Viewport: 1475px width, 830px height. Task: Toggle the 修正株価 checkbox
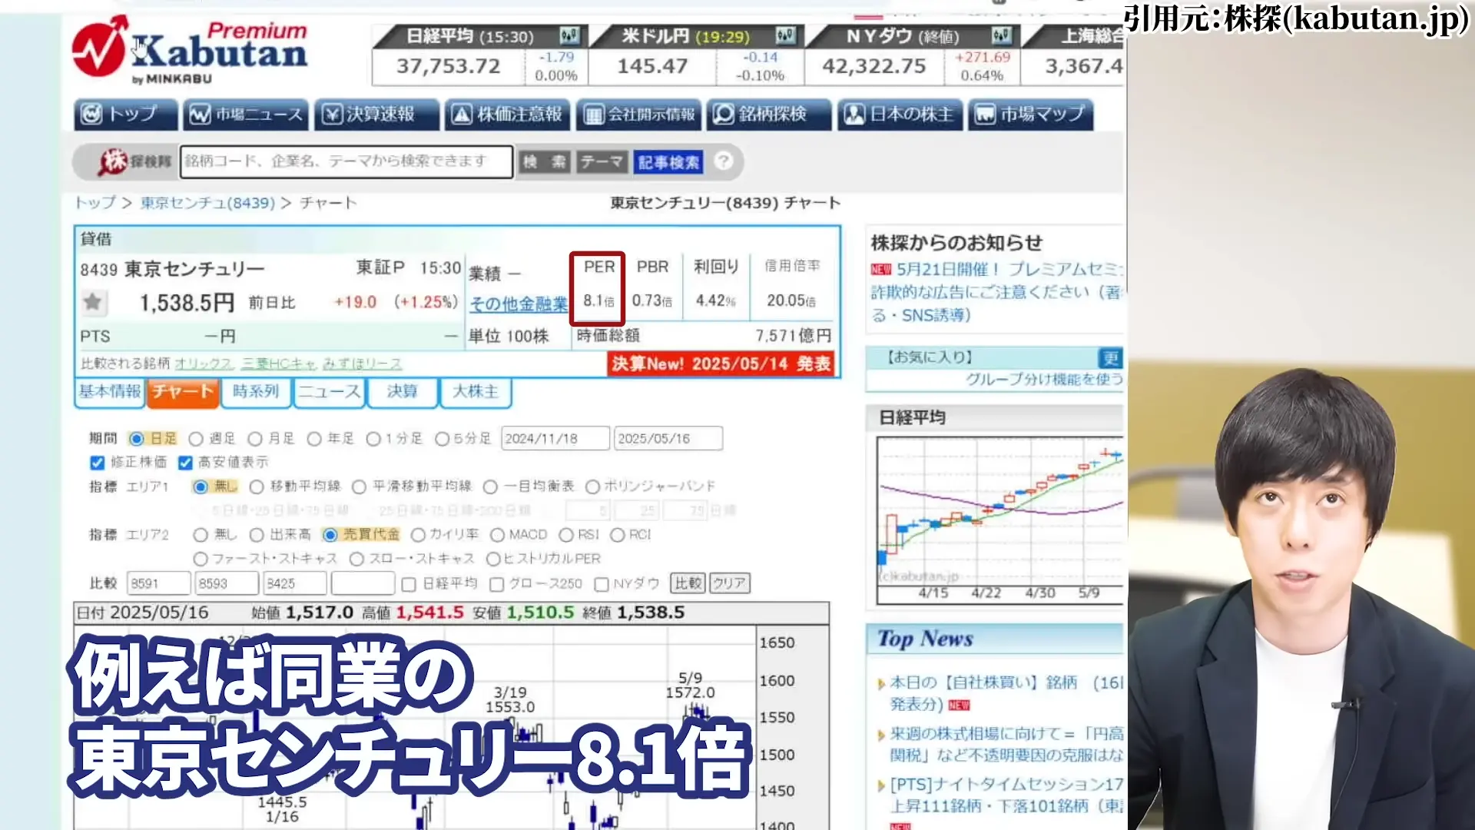point(97,463)
